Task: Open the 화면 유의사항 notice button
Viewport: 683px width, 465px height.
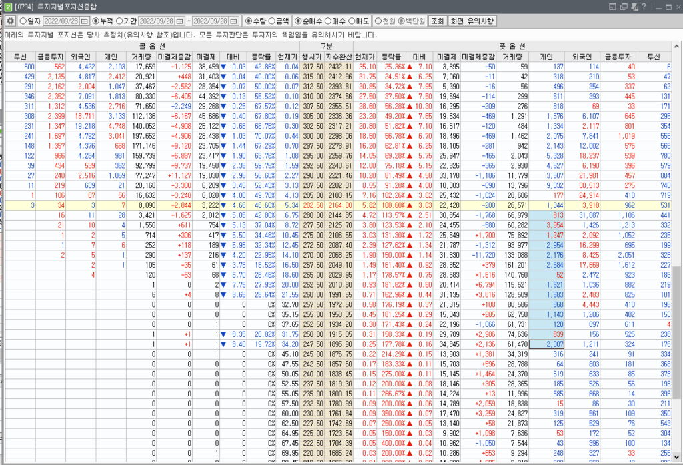Action: tap(473, 21)
